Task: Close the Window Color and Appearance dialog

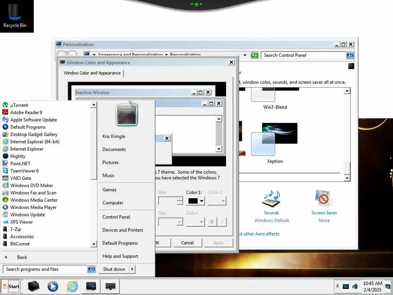Action: pyautogui.click(x=231, y=62)
